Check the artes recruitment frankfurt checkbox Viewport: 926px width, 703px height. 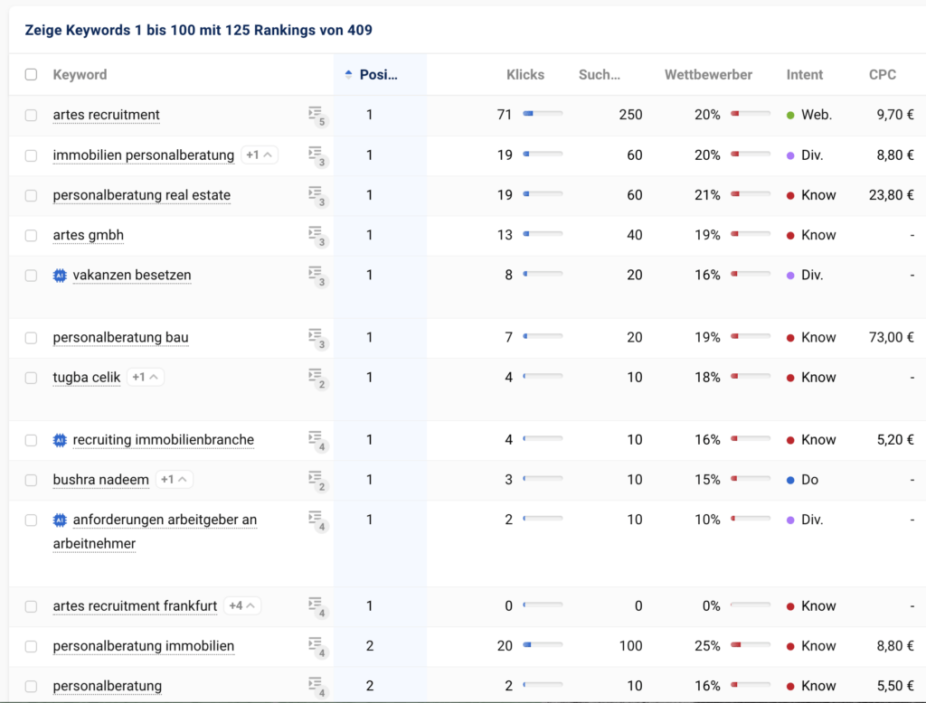[x=31, y=606]
